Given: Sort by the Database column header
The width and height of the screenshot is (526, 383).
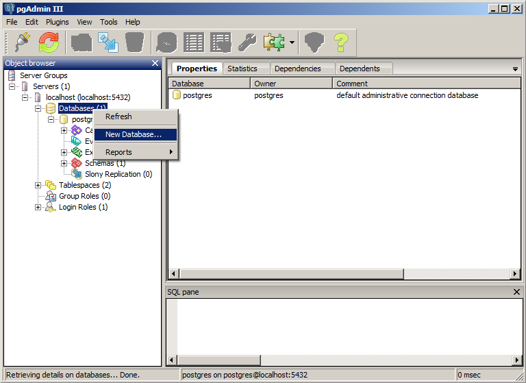Looking at the screenshot, I should [x=209, y=84].
